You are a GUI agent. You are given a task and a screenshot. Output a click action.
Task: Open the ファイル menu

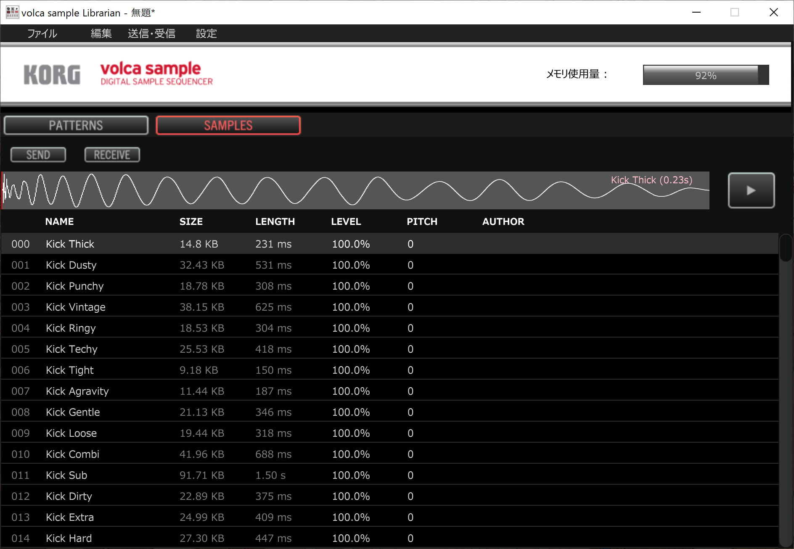coord(42,34)
